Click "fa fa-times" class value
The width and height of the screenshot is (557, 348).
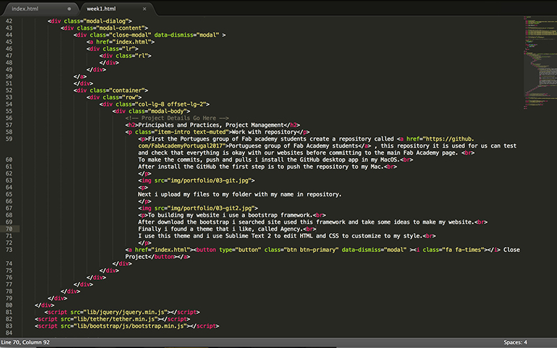point(463,250)
